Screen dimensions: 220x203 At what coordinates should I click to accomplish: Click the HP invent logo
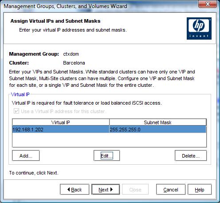199,28
